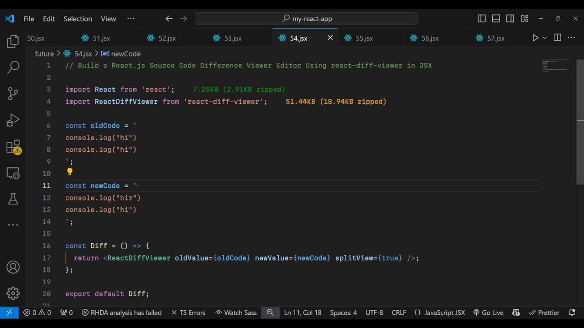Screen dimensions: 584x328
Task: Click the my-react-app command center search
Action: point(306,19)
